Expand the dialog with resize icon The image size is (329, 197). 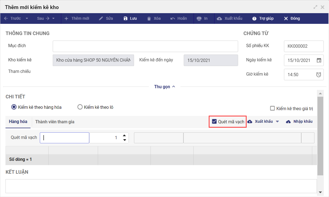tap(315, 7)
